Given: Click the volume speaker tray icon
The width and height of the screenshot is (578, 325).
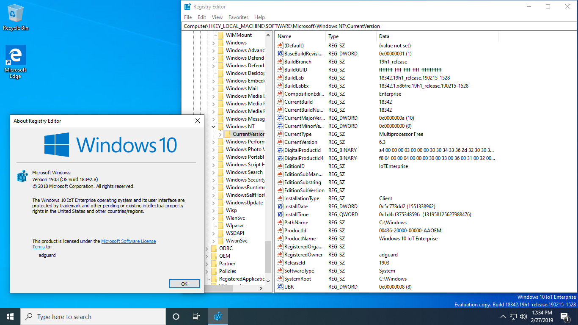Looking at the screenshot, I should pos(523,317).
